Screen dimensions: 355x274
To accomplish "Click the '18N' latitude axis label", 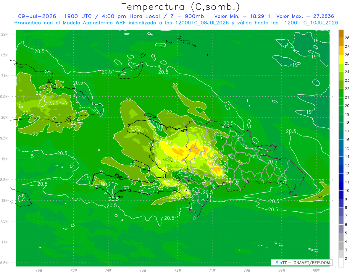I will (4, 200).
